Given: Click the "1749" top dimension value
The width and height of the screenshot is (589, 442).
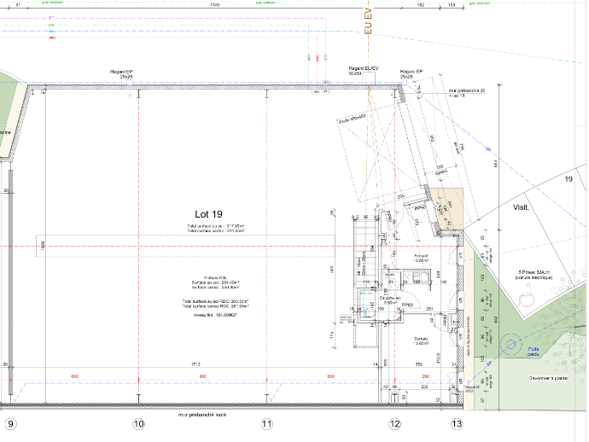Looking at the screenshot, I should 214,5.
